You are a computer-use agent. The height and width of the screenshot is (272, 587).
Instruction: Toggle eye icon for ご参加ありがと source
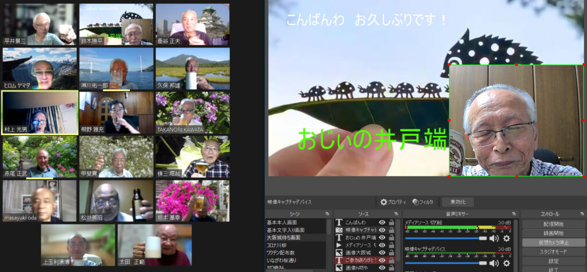pyautogui.click(x=382, y=260)
